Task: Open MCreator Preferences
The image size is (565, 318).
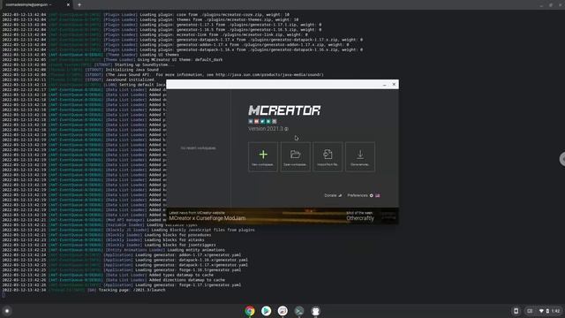Action: (x=358, y=195)
